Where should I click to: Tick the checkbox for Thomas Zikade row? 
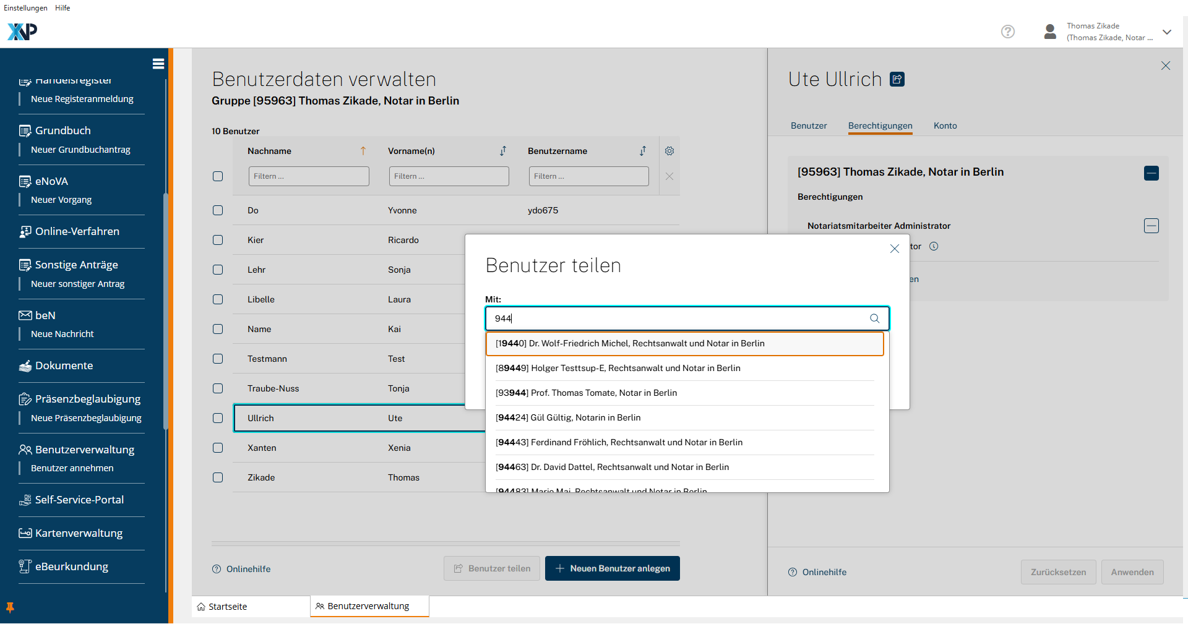(x=218, y=477)
